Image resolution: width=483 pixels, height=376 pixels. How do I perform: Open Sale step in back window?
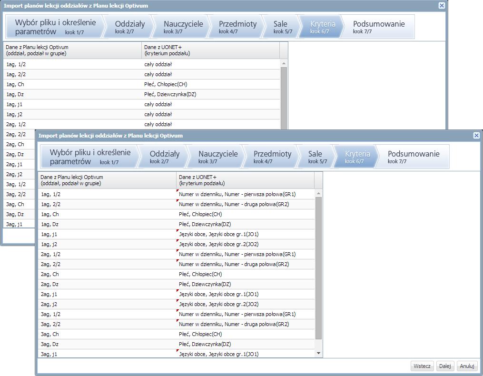coord(283,27)
